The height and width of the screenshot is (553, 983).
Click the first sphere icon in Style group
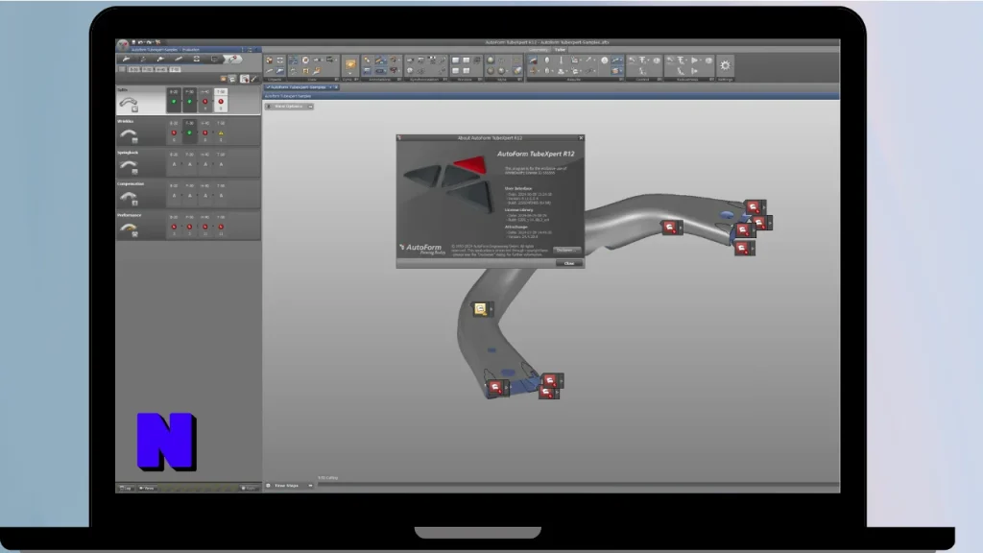tap(490, 60)
